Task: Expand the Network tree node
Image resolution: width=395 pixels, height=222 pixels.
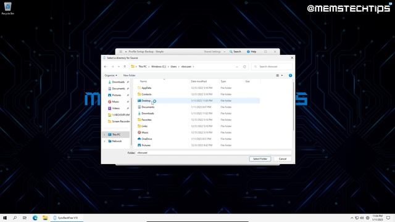Action: [x=105, y=141]
